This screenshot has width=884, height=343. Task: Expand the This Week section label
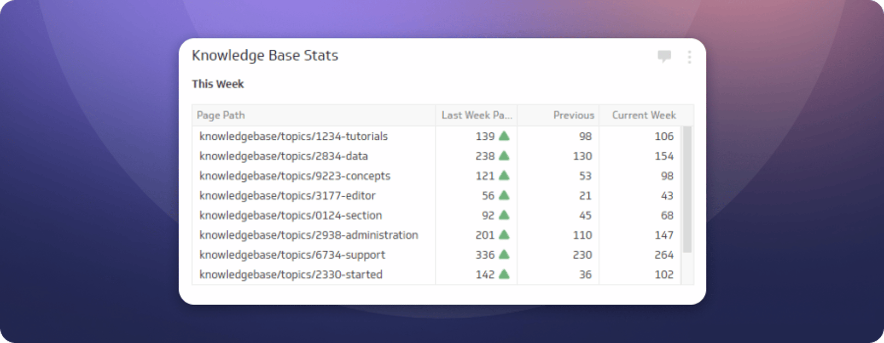tap(218, 84)
